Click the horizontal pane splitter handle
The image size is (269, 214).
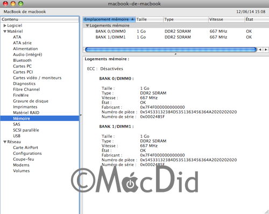pos(175,54)
